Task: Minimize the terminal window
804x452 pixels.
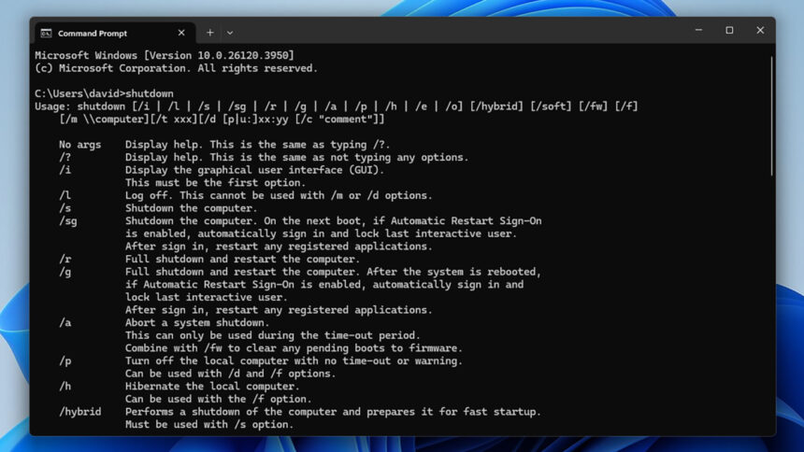Action: point(698,30)
